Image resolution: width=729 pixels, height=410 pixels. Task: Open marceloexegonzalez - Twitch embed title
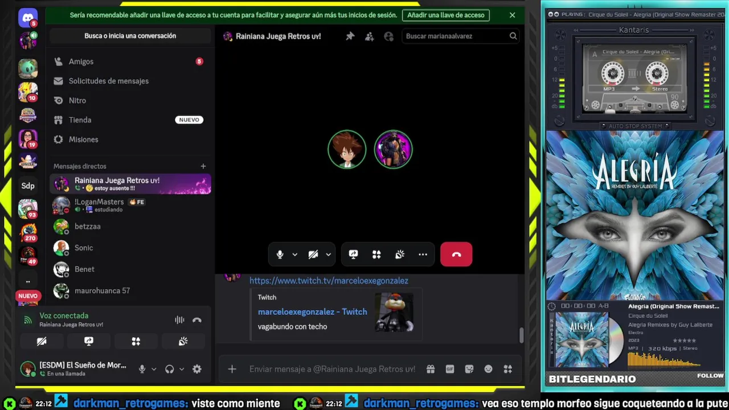pos(312,311)
